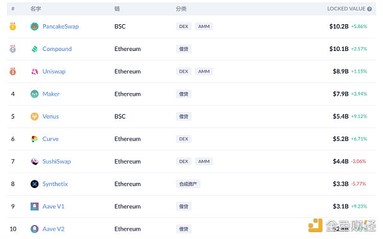This screenshot has height=239, width=383.
Task: Select the 合成资产 tag for Synthetix
Action: pos(188,184)
